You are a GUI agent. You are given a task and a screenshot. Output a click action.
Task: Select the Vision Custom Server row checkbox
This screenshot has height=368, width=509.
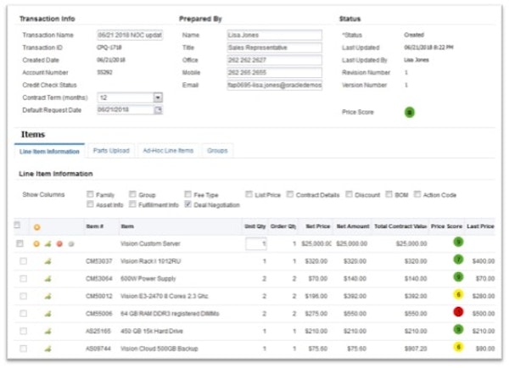coord(20,243)
